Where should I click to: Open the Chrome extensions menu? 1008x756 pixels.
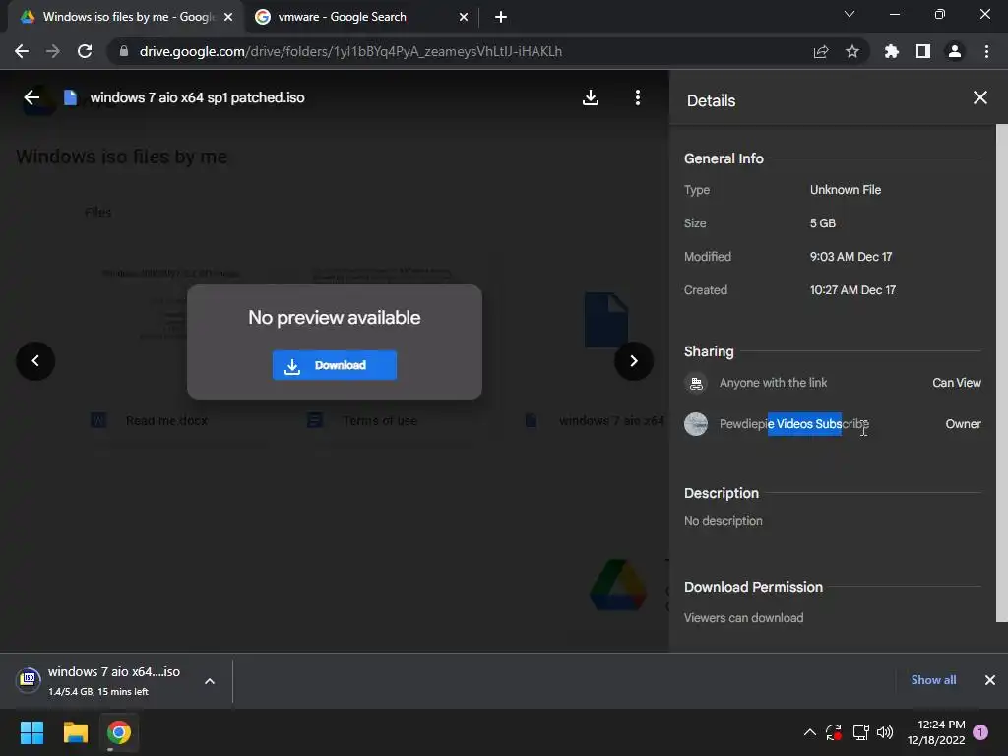[x=891, y=51]
